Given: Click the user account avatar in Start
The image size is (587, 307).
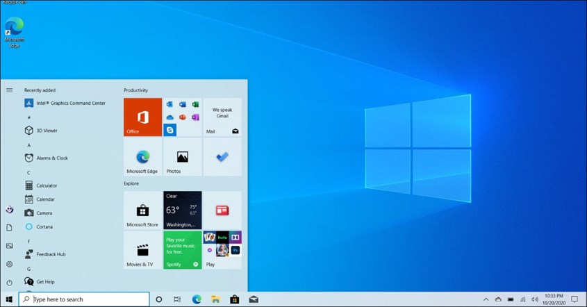Looking at the screenshot, I should [9, 210].
